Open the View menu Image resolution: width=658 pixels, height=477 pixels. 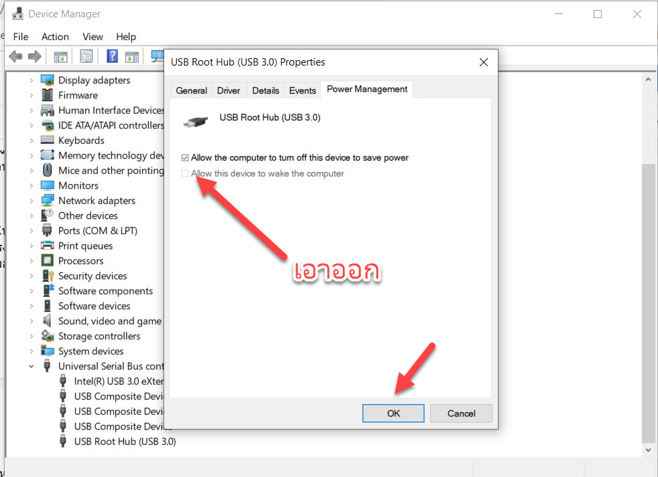(x=92, y=37)
